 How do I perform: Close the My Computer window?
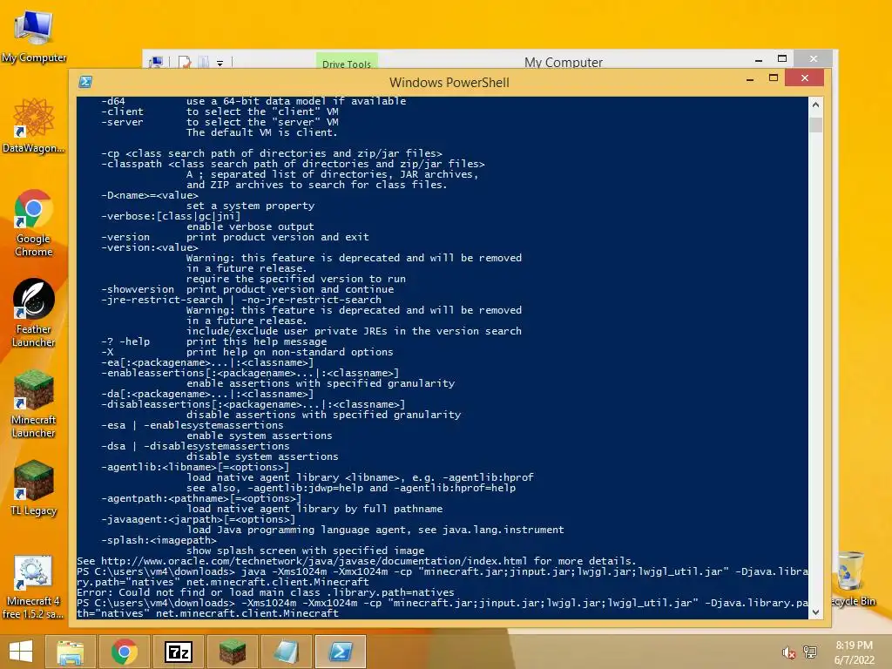point(814,58)
